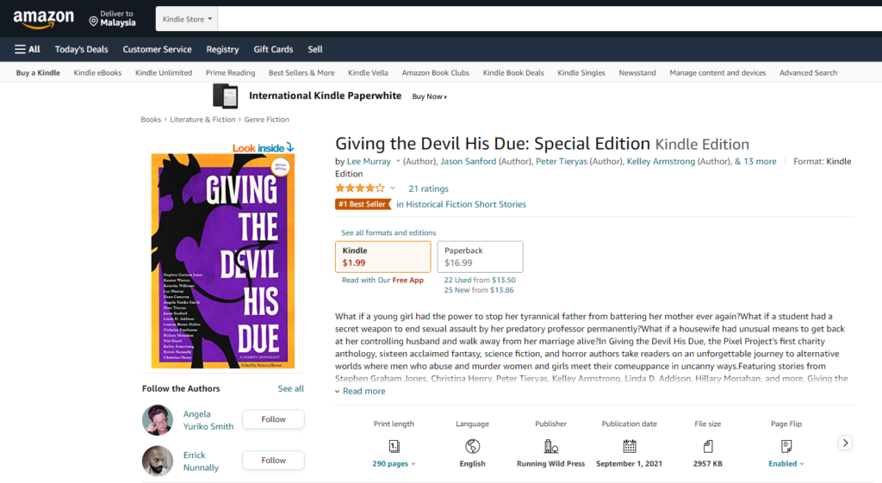Click the next arrow in the details carousel

click(x=845, y=443)
